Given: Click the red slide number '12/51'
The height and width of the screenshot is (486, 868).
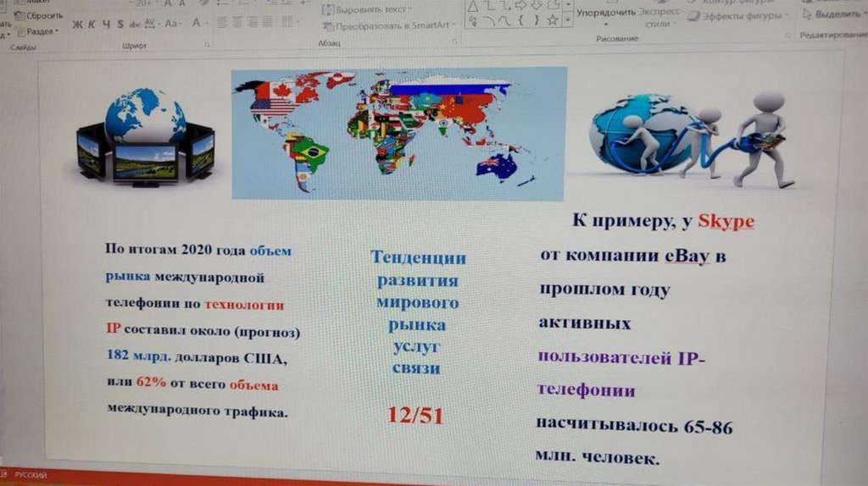Looking at the screenshot, I should [415, 415].
